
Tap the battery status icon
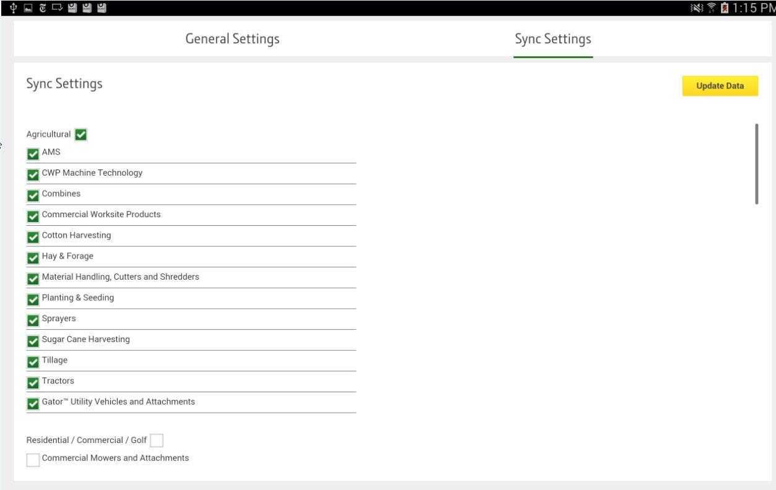(725, 7)
